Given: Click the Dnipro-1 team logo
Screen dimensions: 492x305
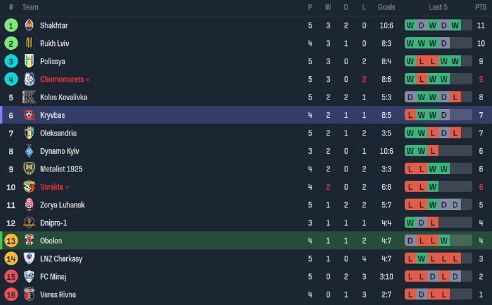Looking at the screenshot, I should click(29, 222).
